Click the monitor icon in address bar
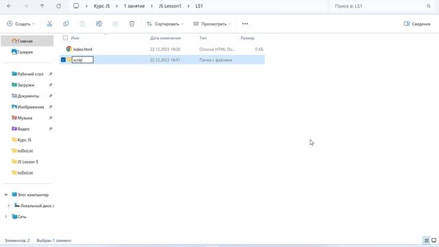439x247 pixels. [x=76, y=6]
